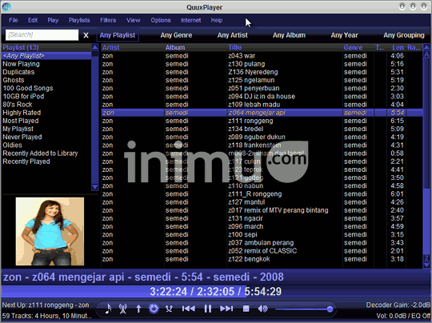Viewport: 432px width, 323px height.
Task: Select the Any Playlist filter
Action: click(x=118, y=35)
